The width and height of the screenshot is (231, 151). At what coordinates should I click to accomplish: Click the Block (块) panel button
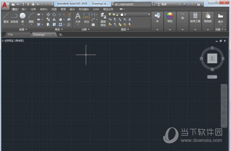[x=157, y=18]
